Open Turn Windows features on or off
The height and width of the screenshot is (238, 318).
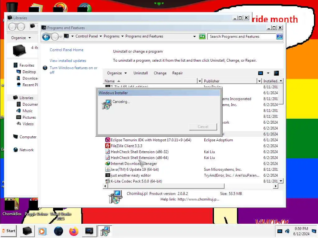tap(73, 70)
